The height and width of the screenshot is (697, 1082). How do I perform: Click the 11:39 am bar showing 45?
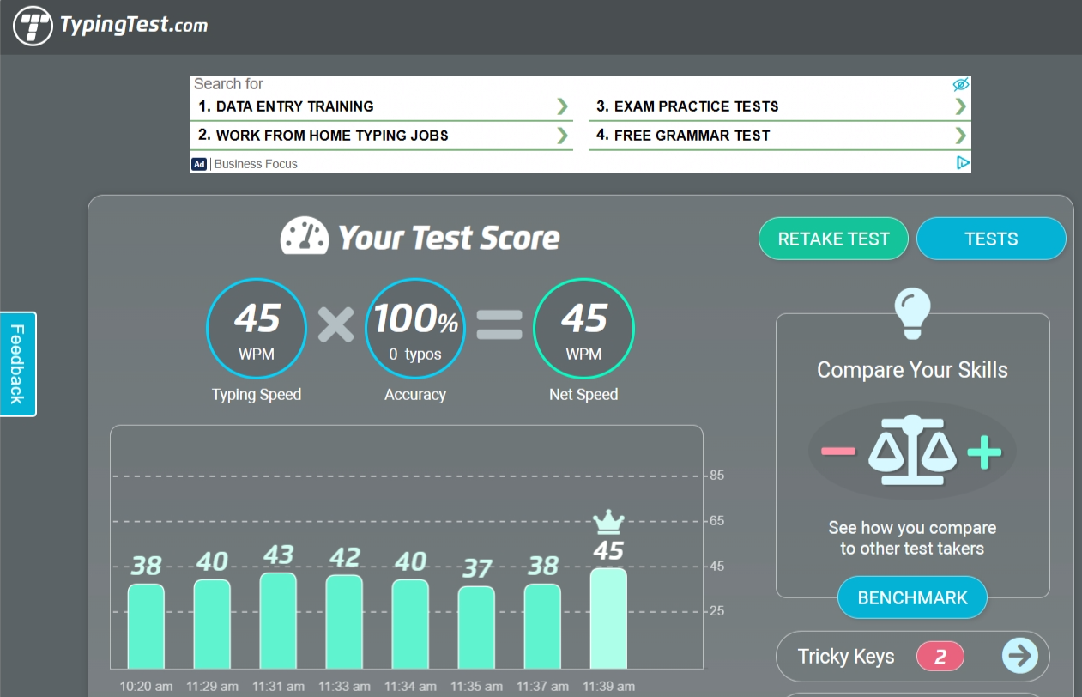(608, 619)
